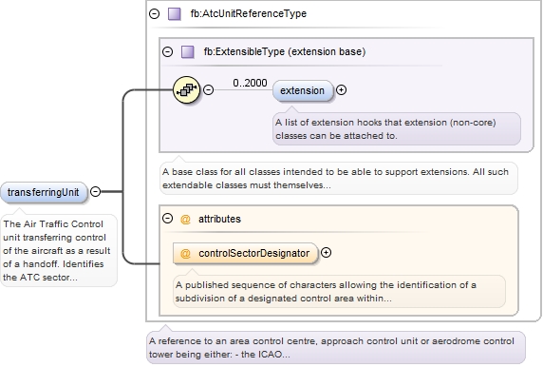Expand the controlSectorDesignator attribute plus button

pyautogui.click(x=326, y=253)
